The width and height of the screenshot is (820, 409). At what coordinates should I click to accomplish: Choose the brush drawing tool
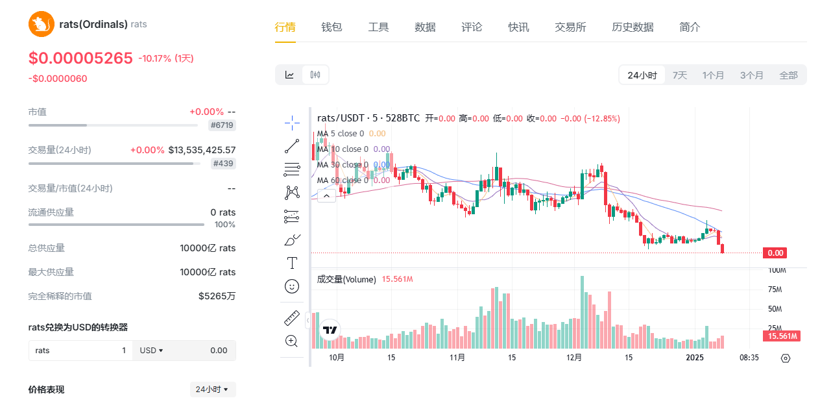[292, 240]
